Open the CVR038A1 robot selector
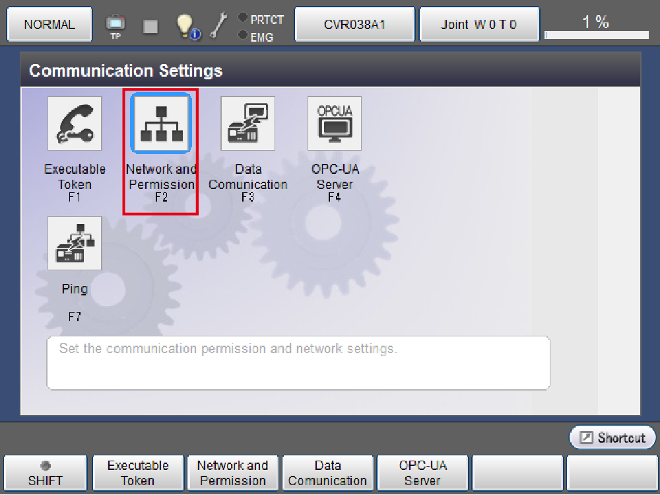Screen dimensions: 660x495 354,25
